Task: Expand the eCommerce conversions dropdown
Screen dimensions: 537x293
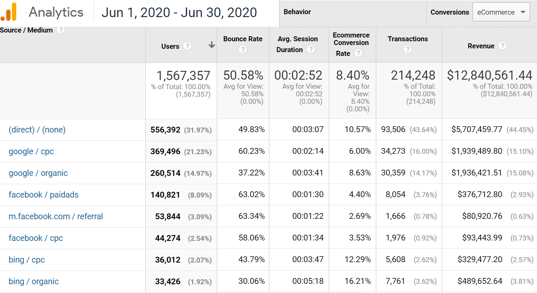Action: (501, 12)
